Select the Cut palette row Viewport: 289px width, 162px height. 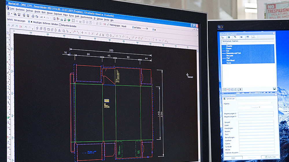[x=248, y=51]
